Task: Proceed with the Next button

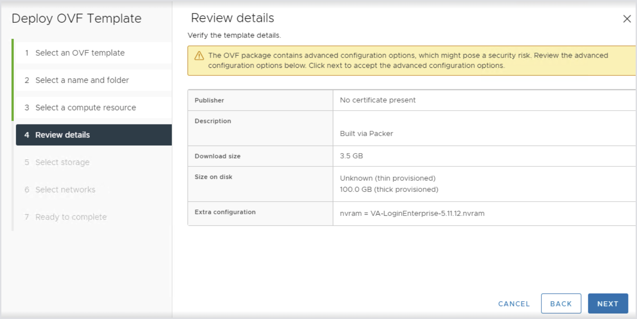Action: click(x=608, y=304)
